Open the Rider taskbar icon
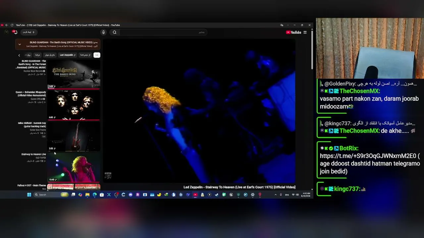Image resolution: width=424 pixels, height=238 pixels. point(138,195)
